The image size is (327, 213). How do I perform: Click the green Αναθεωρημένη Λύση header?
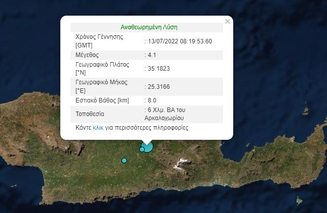coord(149,27)
